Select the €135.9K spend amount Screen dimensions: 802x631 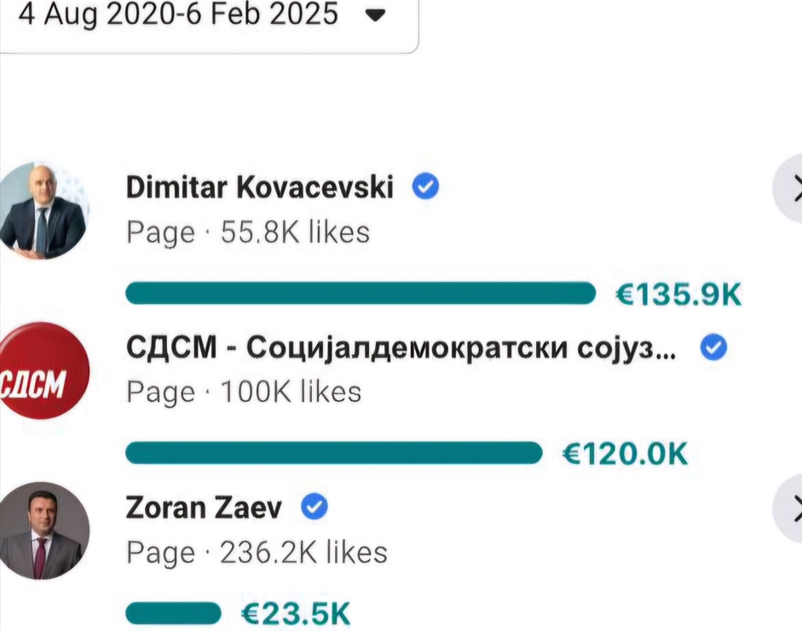(678, 295)
